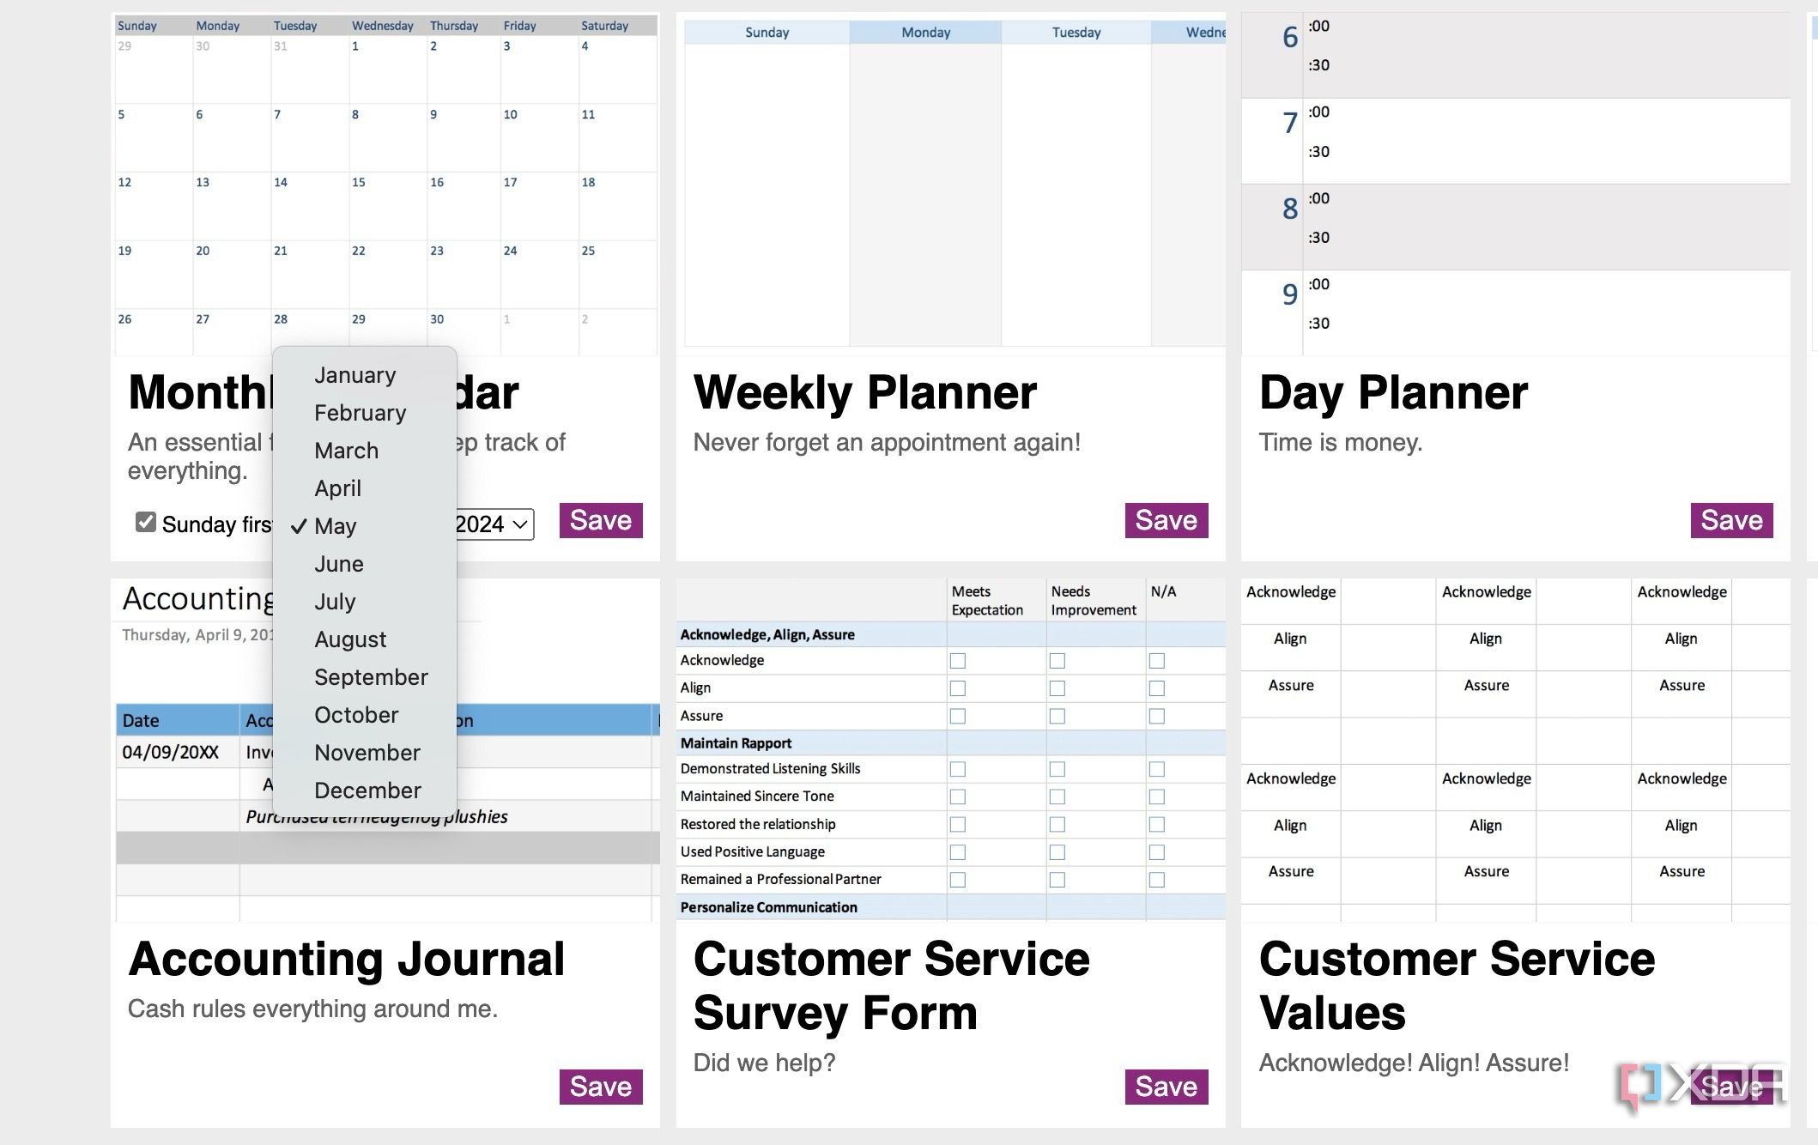Toggle the Sunday first checkbox
Image resolution: width=1818 pixels, height=1145 pixels.
pyautogui.click(x=146, y=523)
